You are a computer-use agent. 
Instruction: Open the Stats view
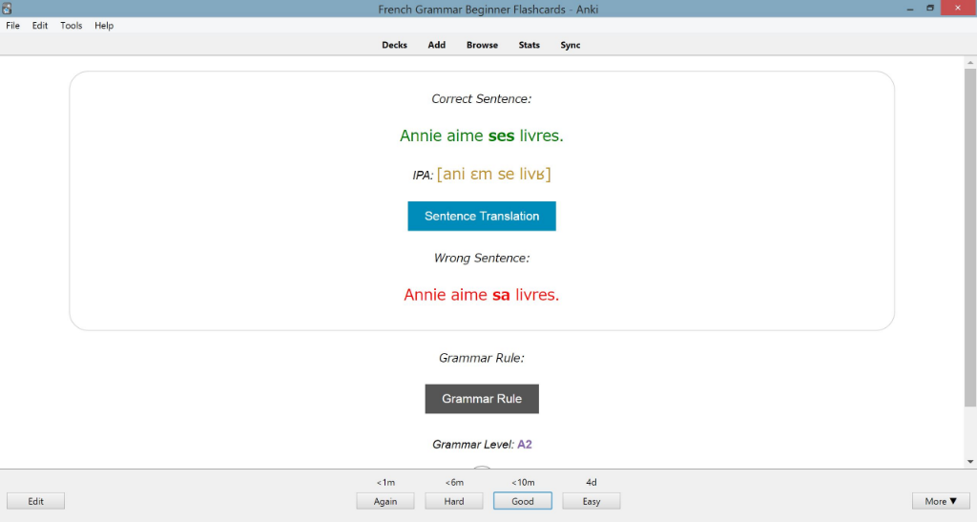click(x=529, y=45)
